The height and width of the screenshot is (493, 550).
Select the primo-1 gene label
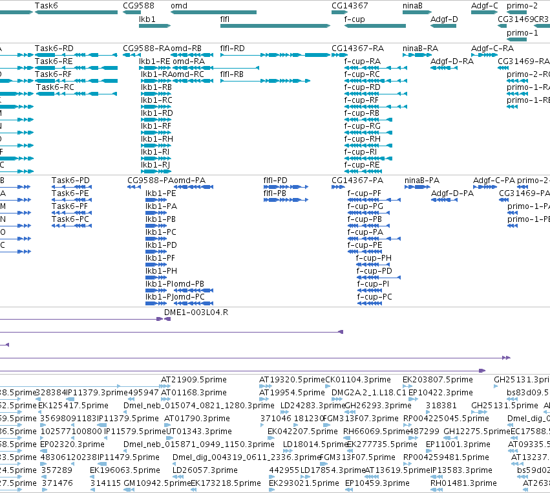tap(522, 33)
